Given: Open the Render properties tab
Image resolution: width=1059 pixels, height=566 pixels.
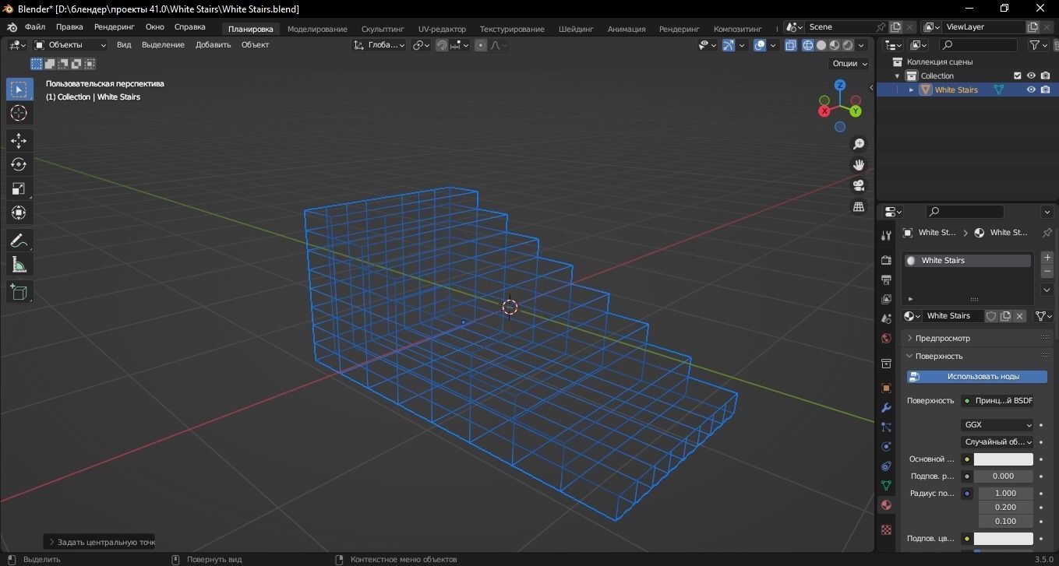Looking at the screenshot, I should (886, 260).
